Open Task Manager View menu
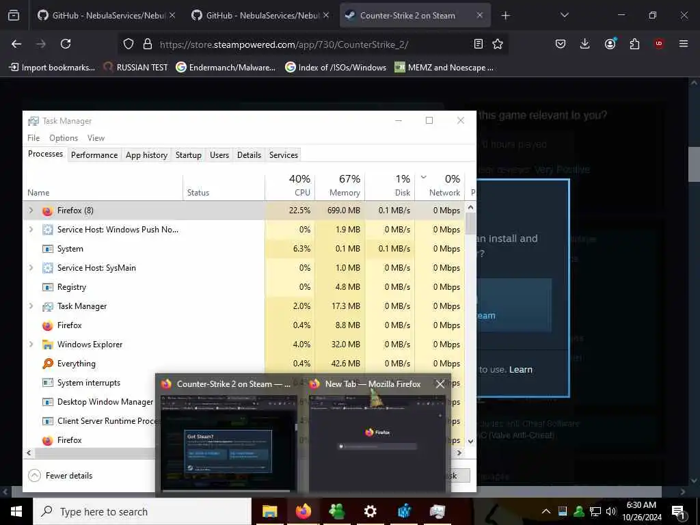Viewport: 700px width, 525px height. 96,138
